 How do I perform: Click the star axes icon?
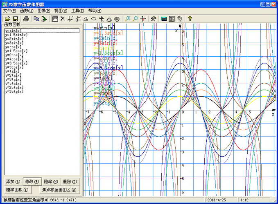tap(102, 19)
